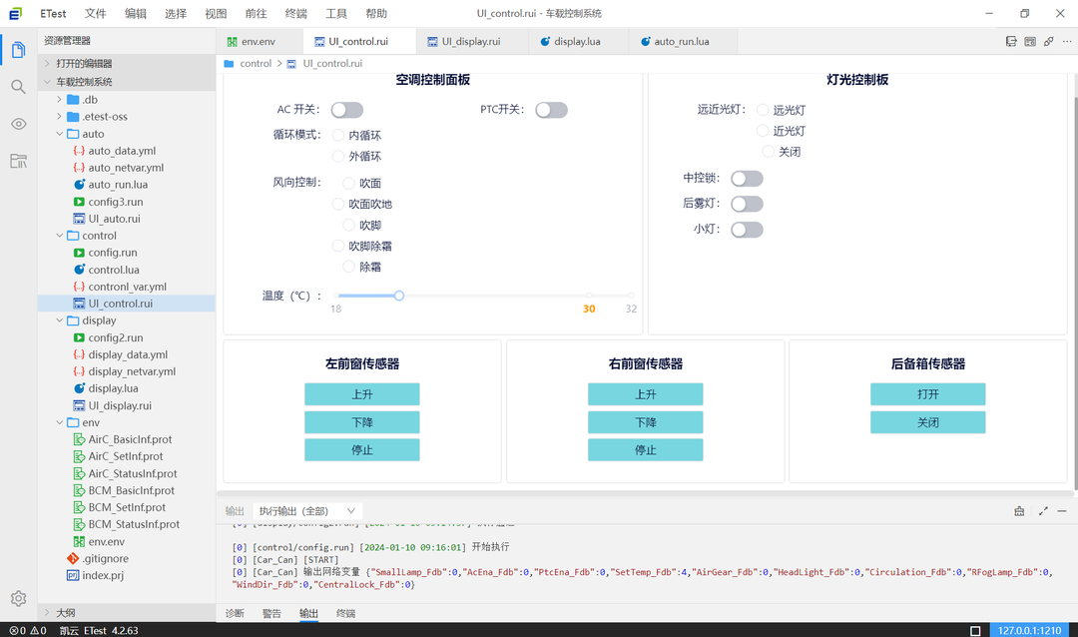1078x637 pixels.
Task: Select the search icon in the activity bar
Action: (x=16, y=86)
